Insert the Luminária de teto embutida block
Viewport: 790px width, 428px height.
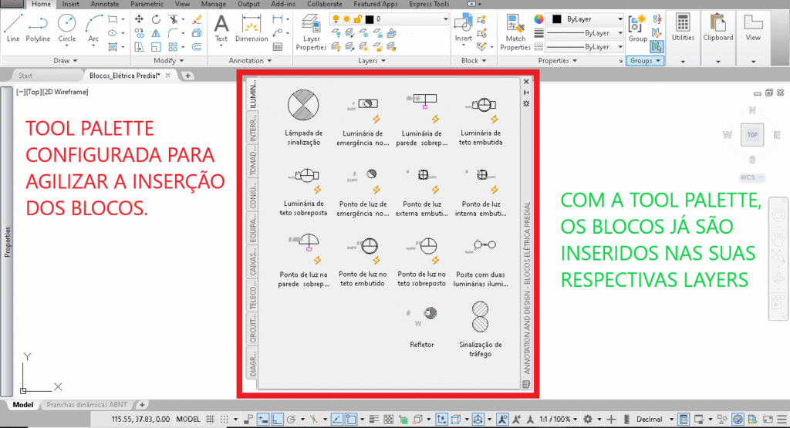pos(481,121)
